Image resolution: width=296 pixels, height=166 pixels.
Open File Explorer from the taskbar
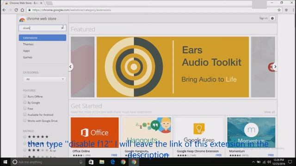102,162
